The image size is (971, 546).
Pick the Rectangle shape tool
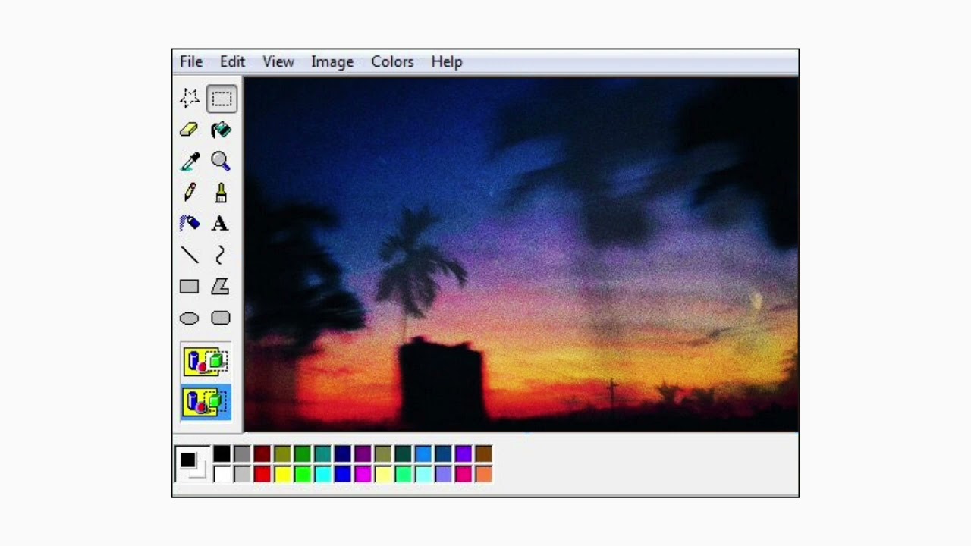[190, 287]
